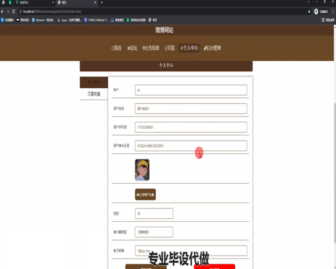Screen dimensions: 336x269
Task: Click the 用户手机号 input field
Action: coord(191,127)
